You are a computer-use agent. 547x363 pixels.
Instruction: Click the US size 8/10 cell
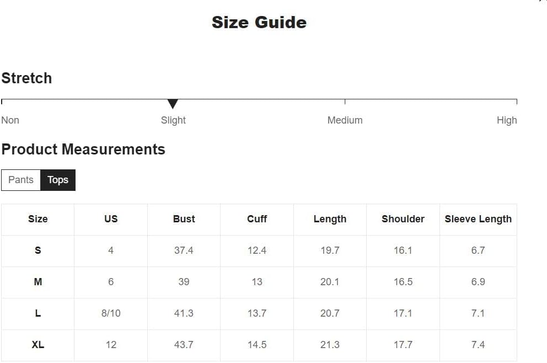[111, 313]
